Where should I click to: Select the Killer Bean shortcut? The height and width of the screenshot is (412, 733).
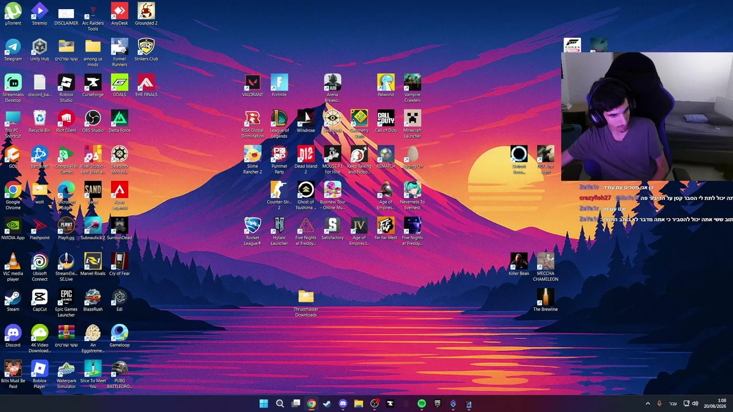[519, 265]
